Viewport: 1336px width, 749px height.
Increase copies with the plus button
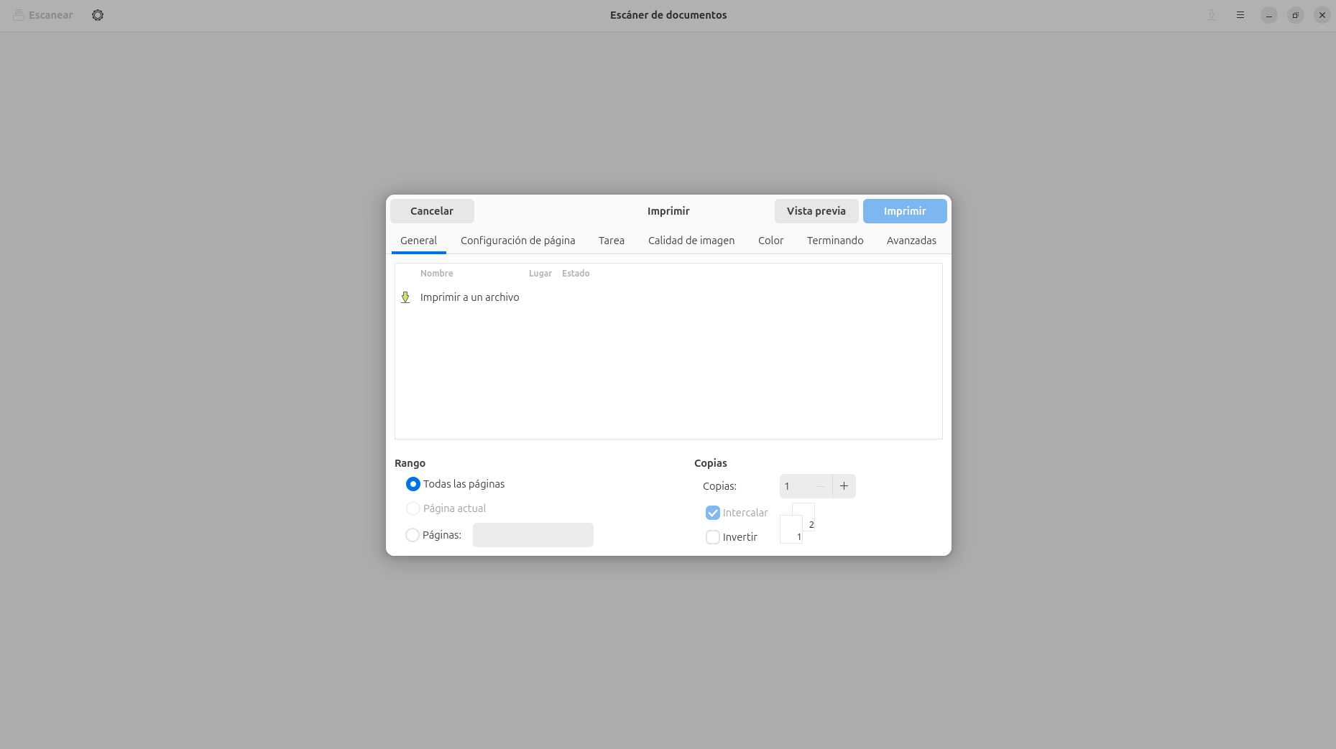pyautogui.click(x=844, y=486)
